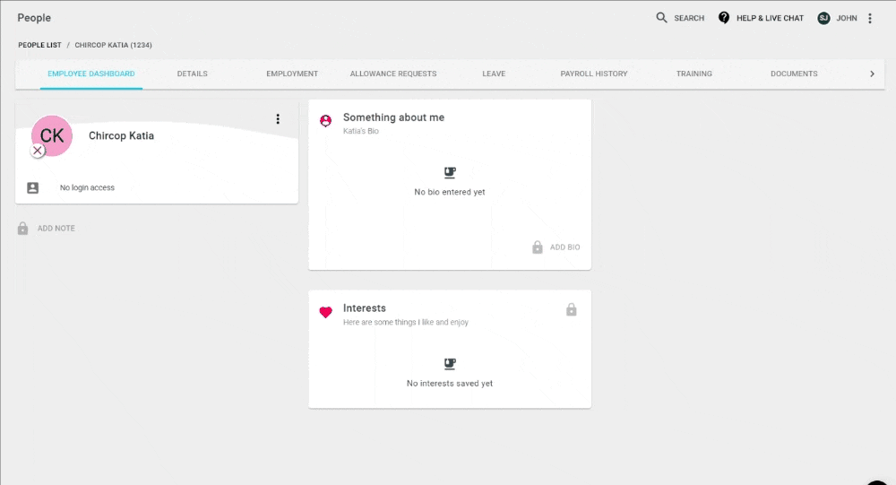Image resolution: width=896 pixels, height=485 pixels.
Task: Go to Allowance Requests tab
Action: [x=393, y=74]
